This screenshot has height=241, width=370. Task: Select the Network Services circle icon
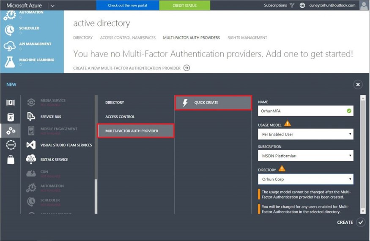[x=11, y=145]
